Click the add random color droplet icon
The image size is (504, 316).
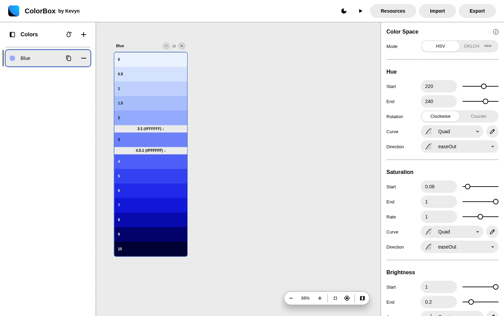pyautogui.click(x=69, y=35)
